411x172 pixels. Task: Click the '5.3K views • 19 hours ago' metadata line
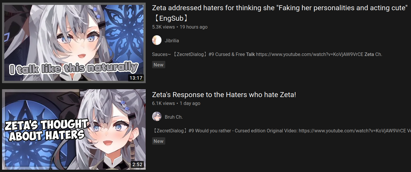pyautogui.click(x=180, y=27)
